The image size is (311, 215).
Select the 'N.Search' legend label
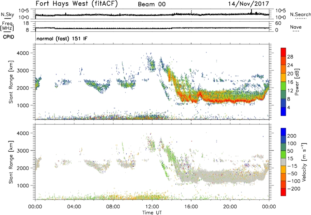click(300, 14)
